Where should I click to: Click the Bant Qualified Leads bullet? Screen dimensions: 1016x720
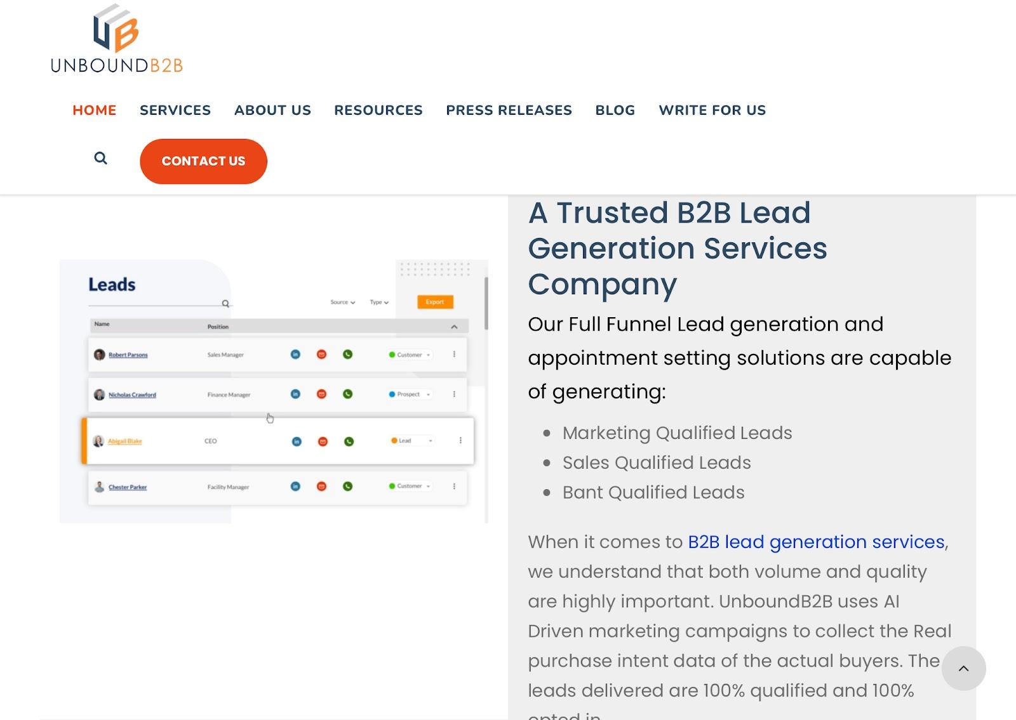[653, 492]
